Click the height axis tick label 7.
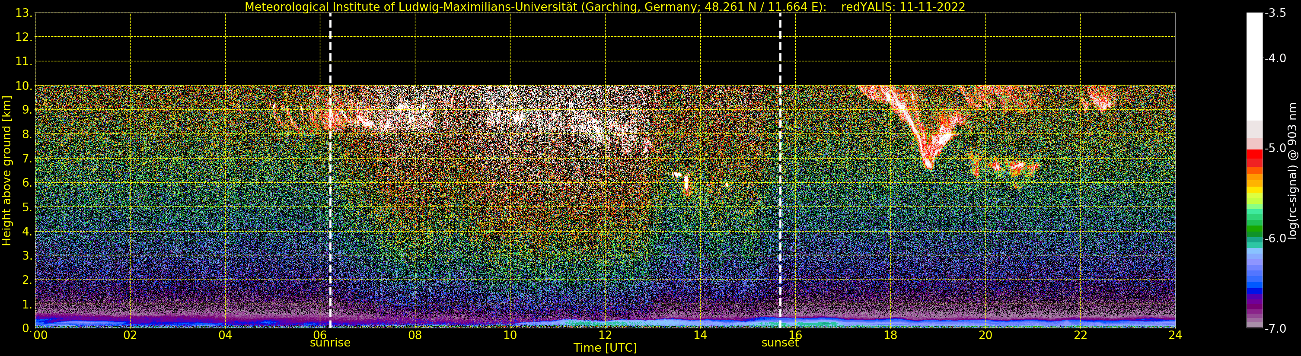The image size is (1301, 356). [x=27, y=159]
